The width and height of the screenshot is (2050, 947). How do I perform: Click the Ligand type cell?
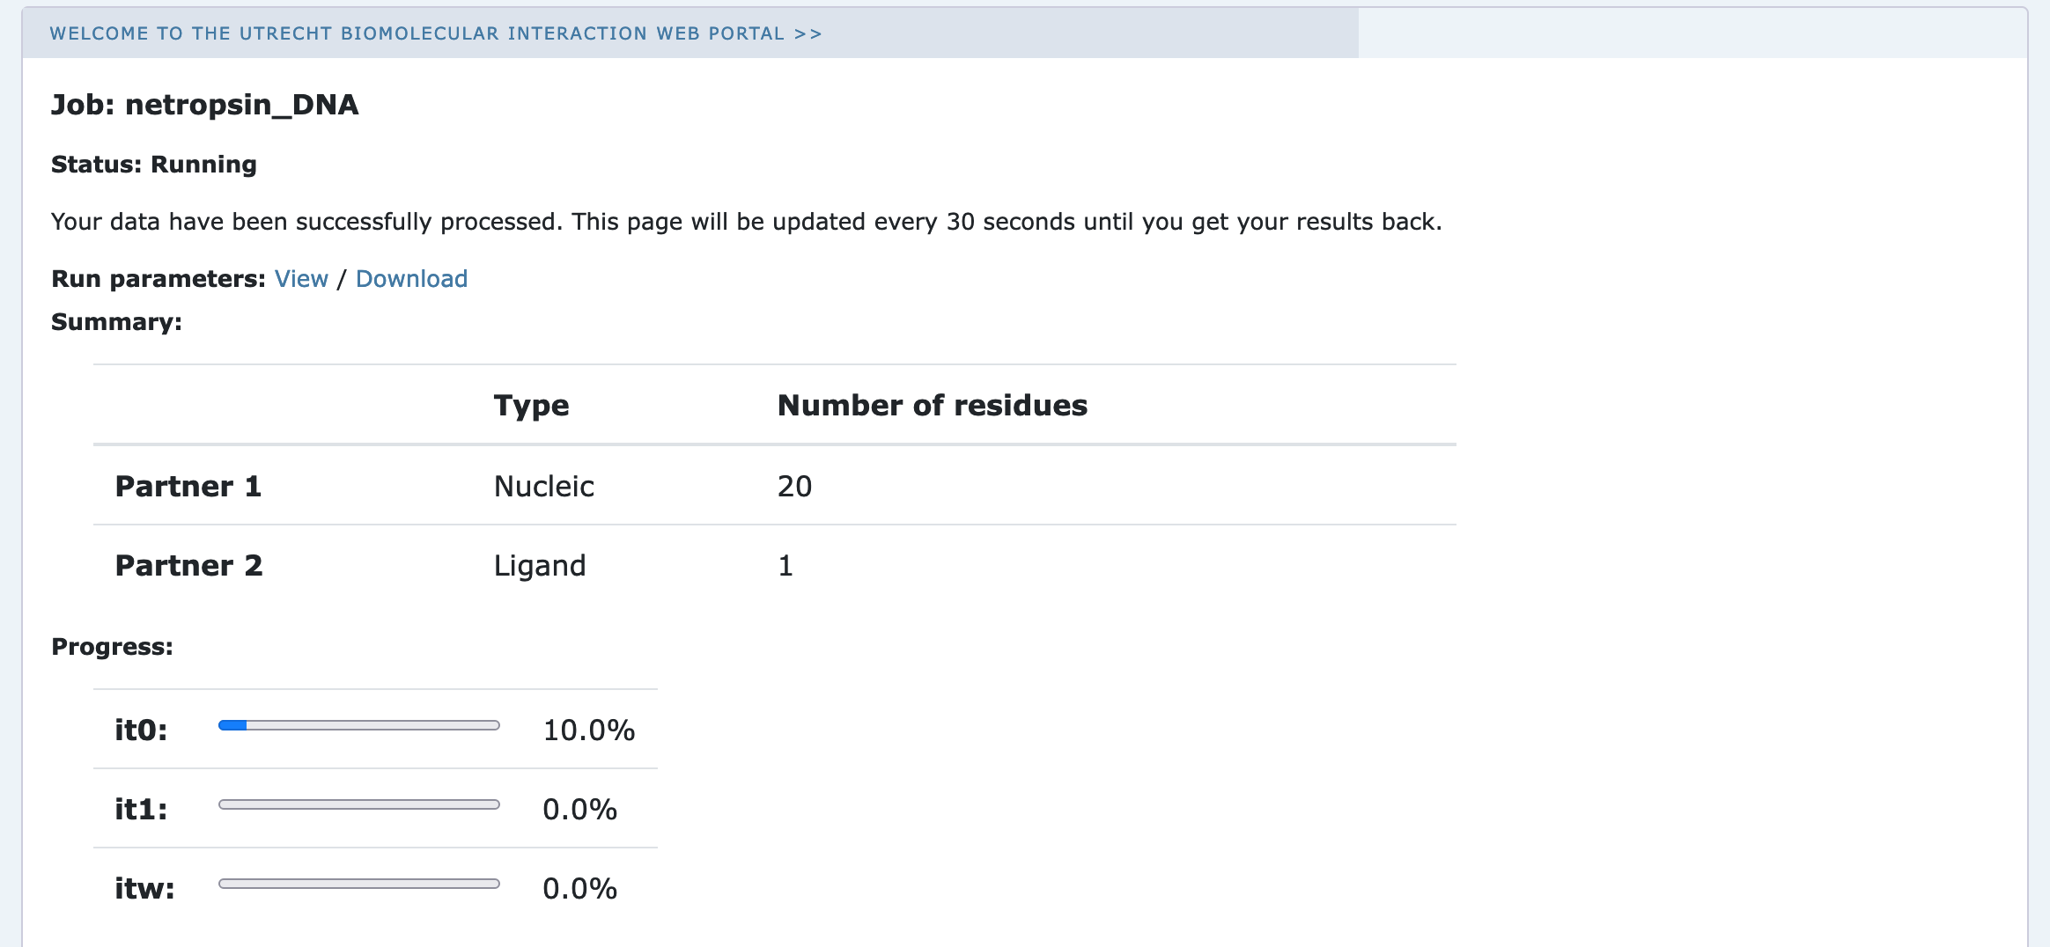540,566
